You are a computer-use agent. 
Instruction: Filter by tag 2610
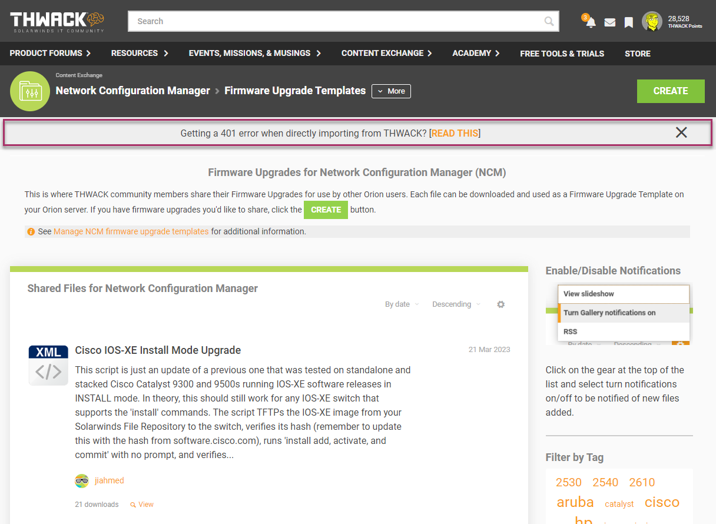[x=642, y=482]
